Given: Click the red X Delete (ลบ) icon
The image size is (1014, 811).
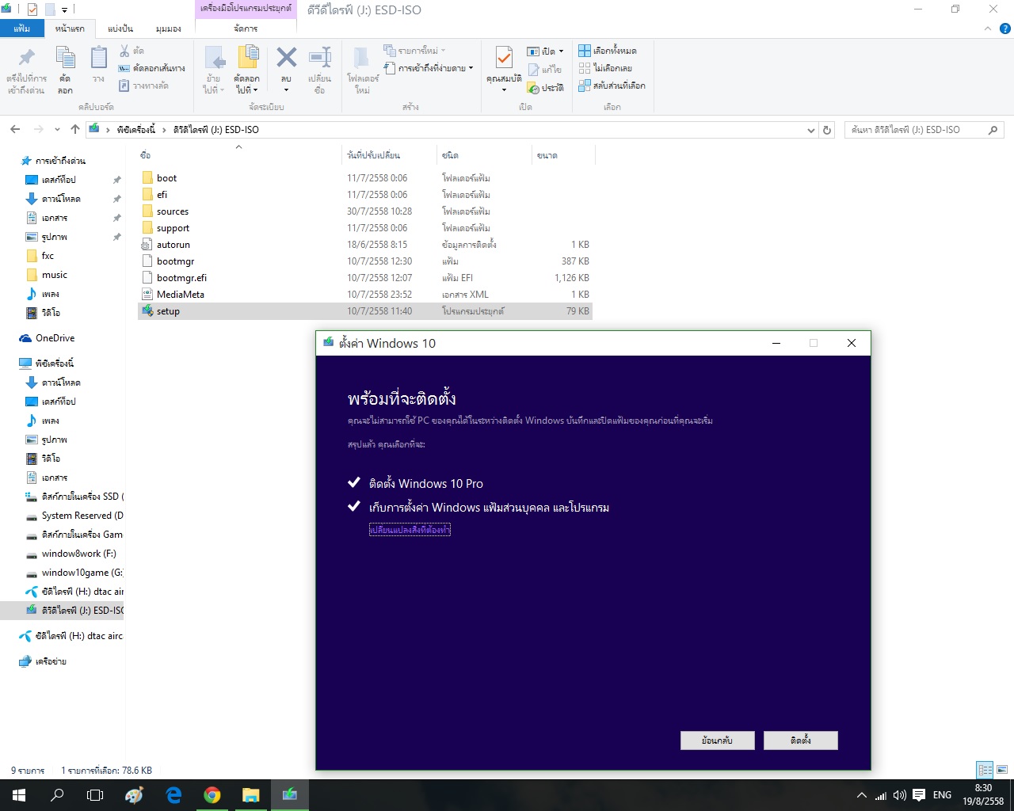Looking at the screenshot, I should (286, 58).
